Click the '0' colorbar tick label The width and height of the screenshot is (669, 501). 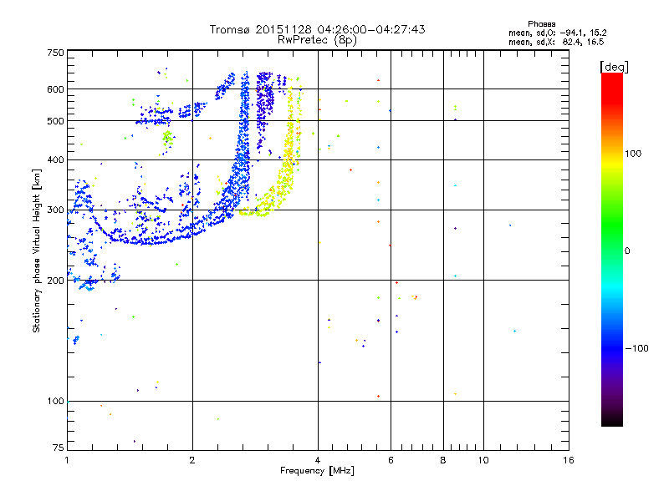(x=627, y=251)
